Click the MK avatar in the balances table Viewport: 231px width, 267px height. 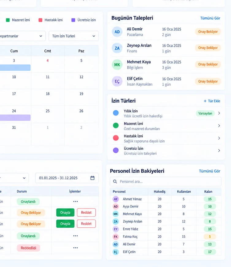point(116,214)
